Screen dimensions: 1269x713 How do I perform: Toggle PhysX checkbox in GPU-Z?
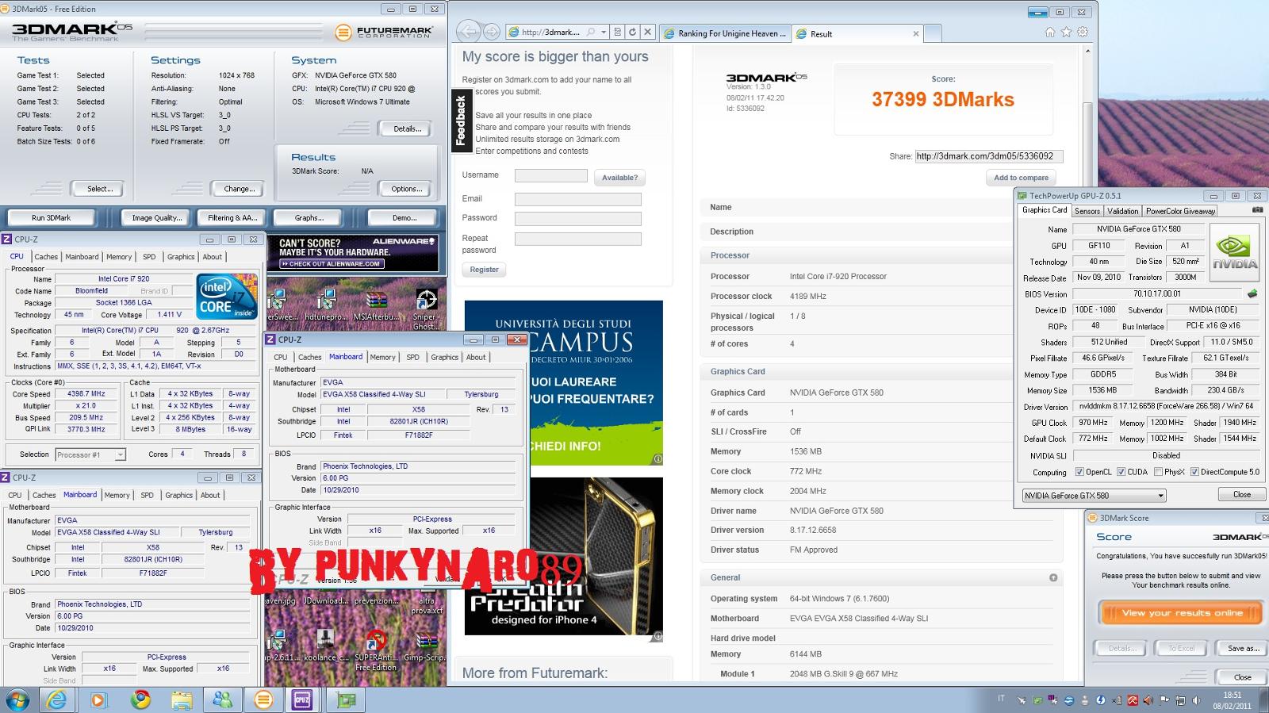(x=1158, y=472)
